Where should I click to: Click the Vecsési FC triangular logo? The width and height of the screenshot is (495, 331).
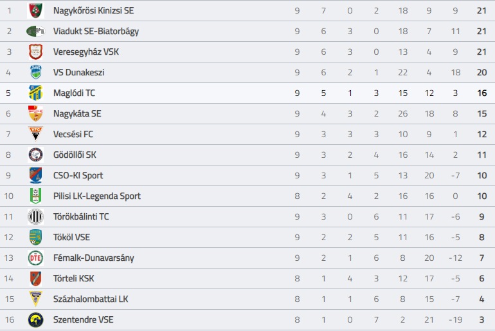(x=35, y=134)
